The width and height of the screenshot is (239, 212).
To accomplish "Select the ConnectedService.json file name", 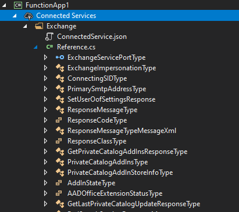I will pos(92,37).
